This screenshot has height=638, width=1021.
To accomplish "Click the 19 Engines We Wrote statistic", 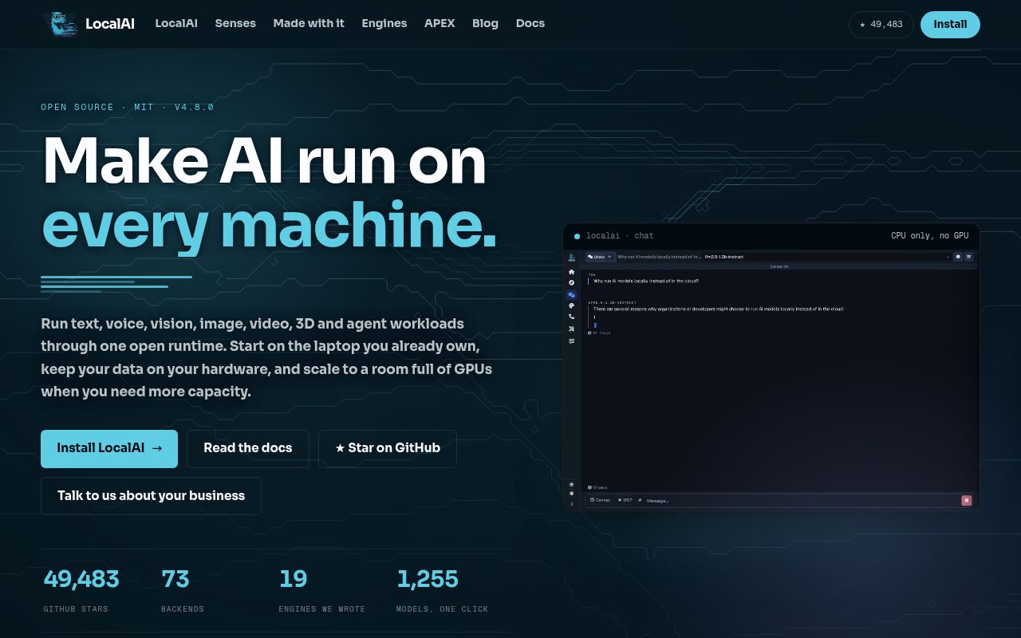I will [321, 590].
